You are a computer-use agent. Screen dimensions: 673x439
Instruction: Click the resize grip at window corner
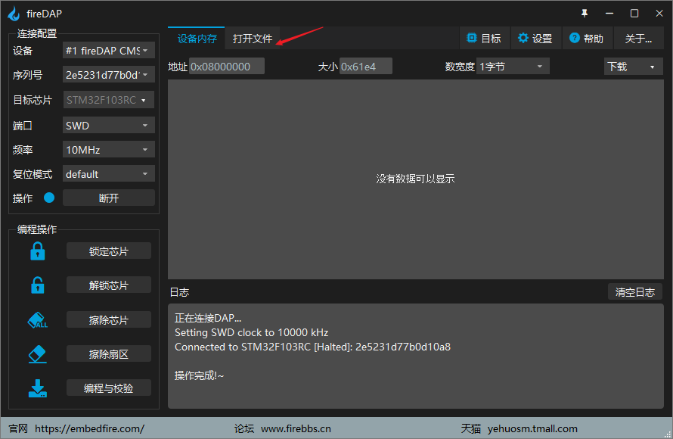(x=668, y=434)
